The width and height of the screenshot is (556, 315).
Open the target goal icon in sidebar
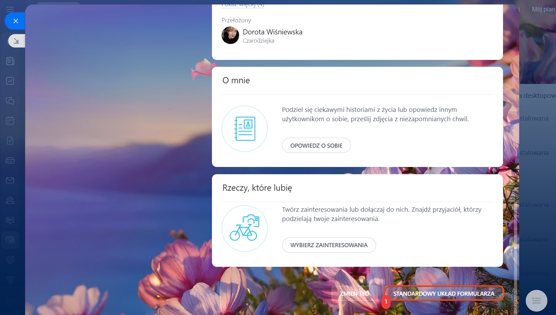pyautogui.click(x=10, y=260)
